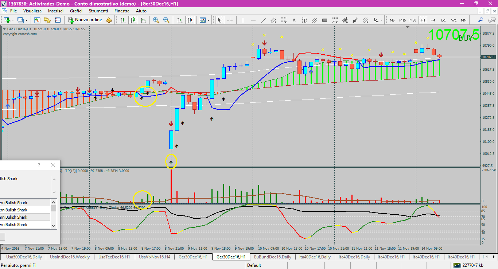Screen dimensions: 498x269
Task: Open the Market Watch icon
Action: 37,20
